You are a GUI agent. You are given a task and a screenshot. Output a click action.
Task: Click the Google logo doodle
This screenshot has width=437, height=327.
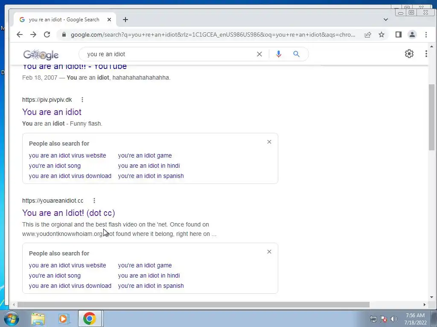pyautogui.click(x=41, y=54)
